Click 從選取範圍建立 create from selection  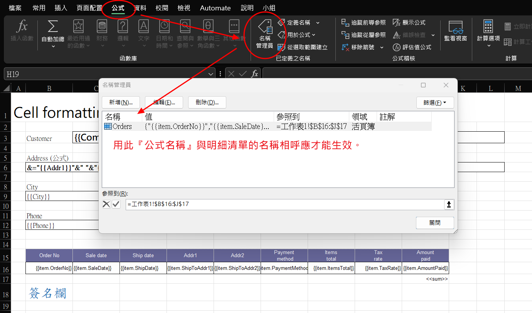point(303,47)
